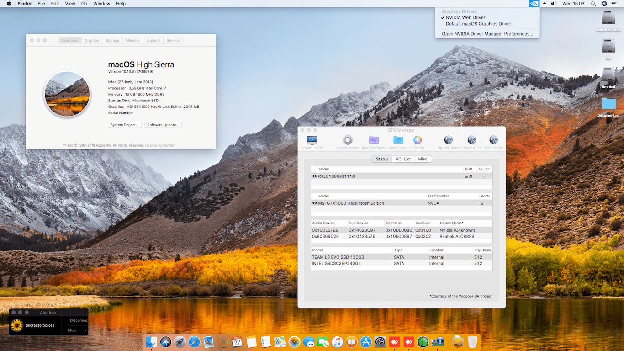This screenshot has height=351, width=624.
Task: Open FaceTime in the Dock
Action: 323,341
